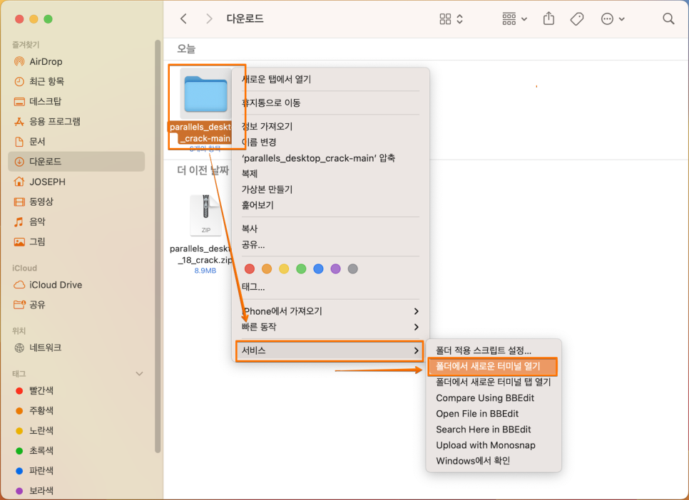Image resolution: width=689 pixels, height=500 pixels.
Task: Click the search magnifier icon
Action: coord(668,19)
